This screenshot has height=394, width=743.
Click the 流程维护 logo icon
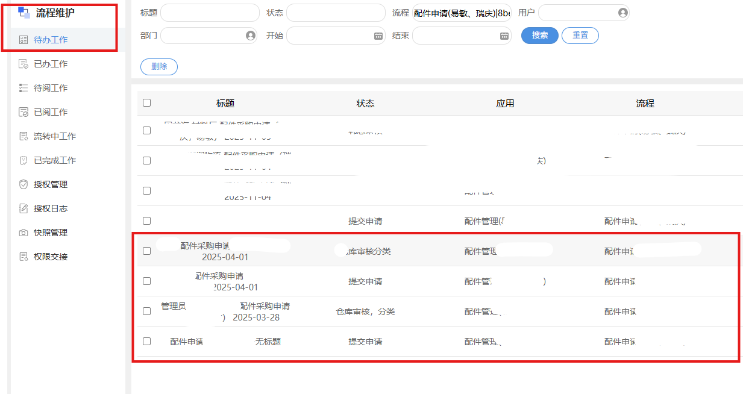point(24,13)
